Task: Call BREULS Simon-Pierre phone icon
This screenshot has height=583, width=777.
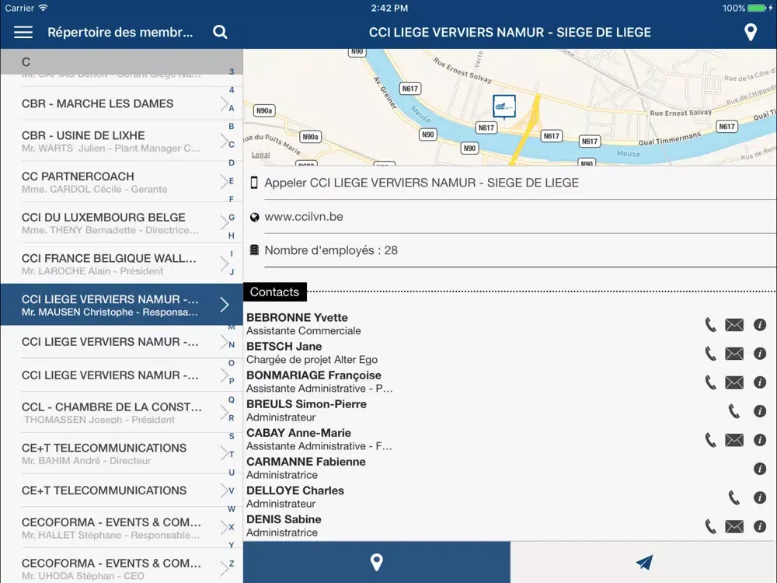Action: click(734, 411)
